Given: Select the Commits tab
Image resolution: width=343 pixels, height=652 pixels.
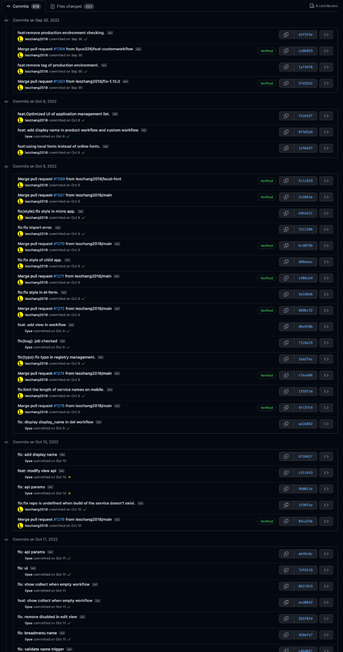Looking at the screenshot, I should (x=24, y=6).
